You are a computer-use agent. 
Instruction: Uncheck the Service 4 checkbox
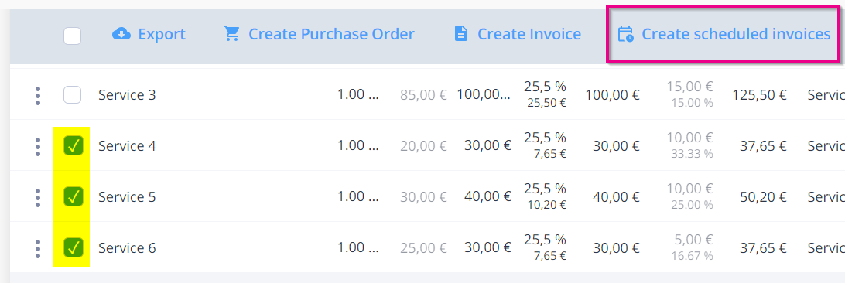pyautogui.click(x=73, y=145)
